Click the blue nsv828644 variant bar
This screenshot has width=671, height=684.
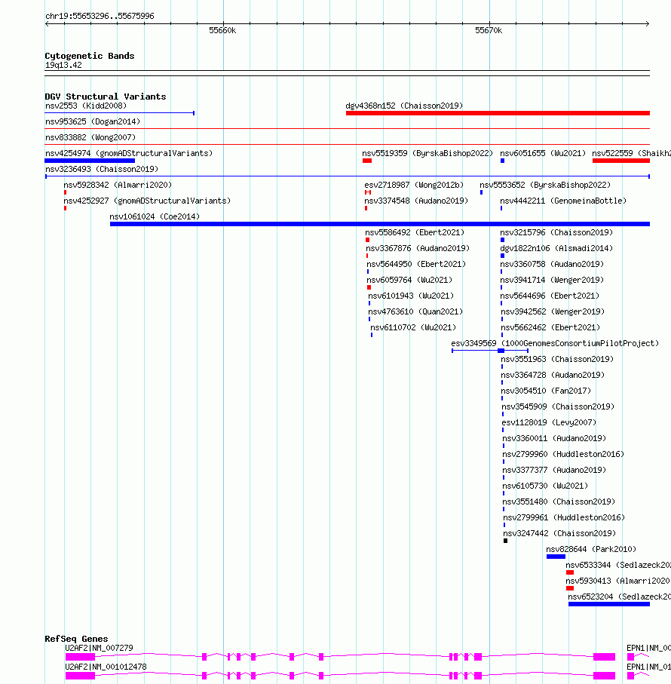pyautogui.click(x=556, y=557)
